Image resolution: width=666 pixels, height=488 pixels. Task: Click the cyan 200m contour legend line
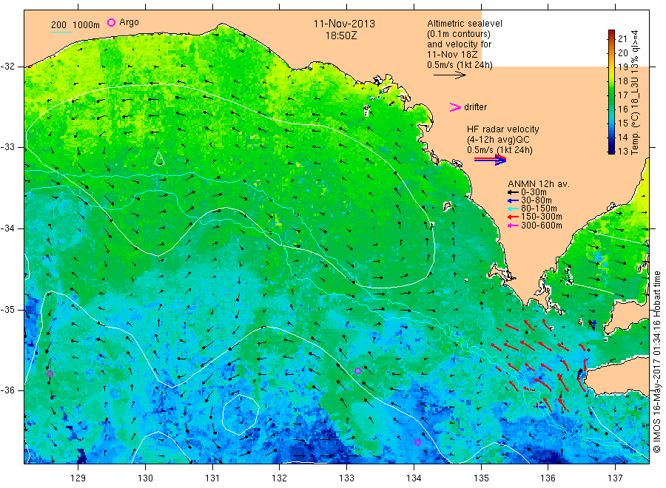(x=61, y=32)
